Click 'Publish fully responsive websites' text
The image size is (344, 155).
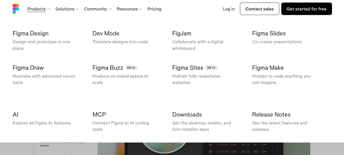tap(196, 80)
